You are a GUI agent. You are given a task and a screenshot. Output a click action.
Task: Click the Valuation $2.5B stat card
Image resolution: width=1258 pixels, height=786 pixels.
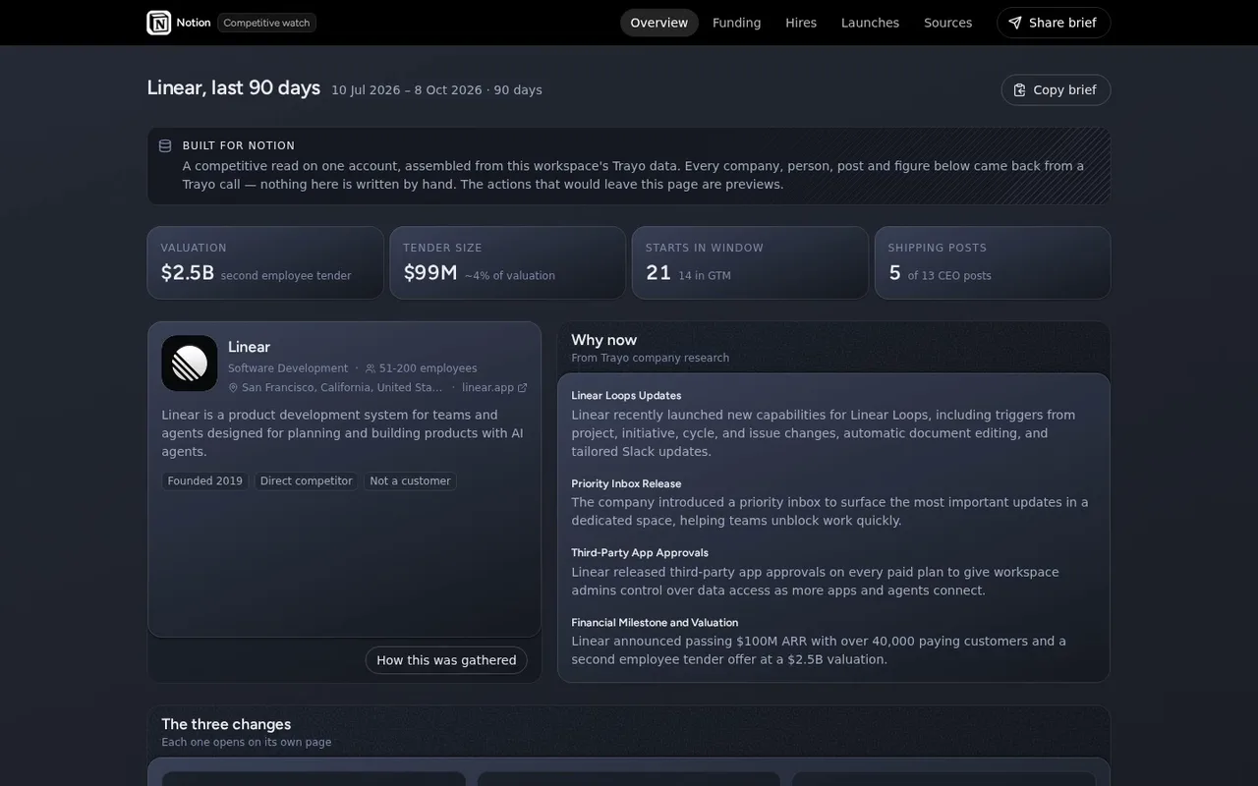(265, 262)
